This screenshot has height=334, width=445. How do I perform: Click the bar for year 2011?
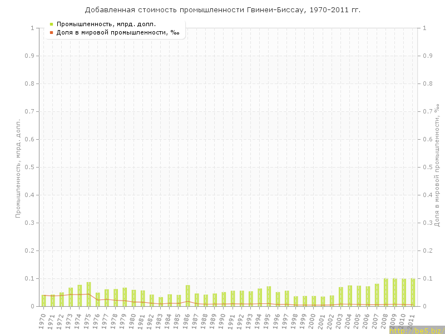click(x=413, y=292)
